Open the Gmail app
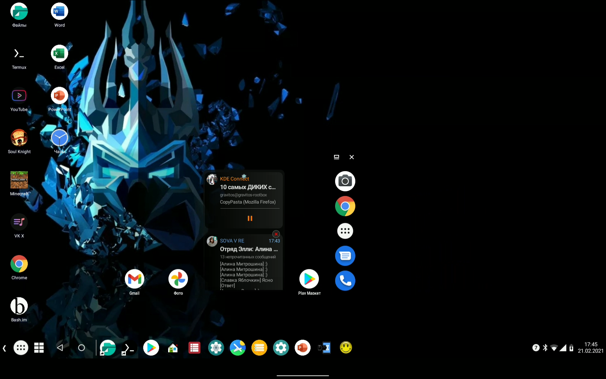606x379 pixels. tap(134, 278)
